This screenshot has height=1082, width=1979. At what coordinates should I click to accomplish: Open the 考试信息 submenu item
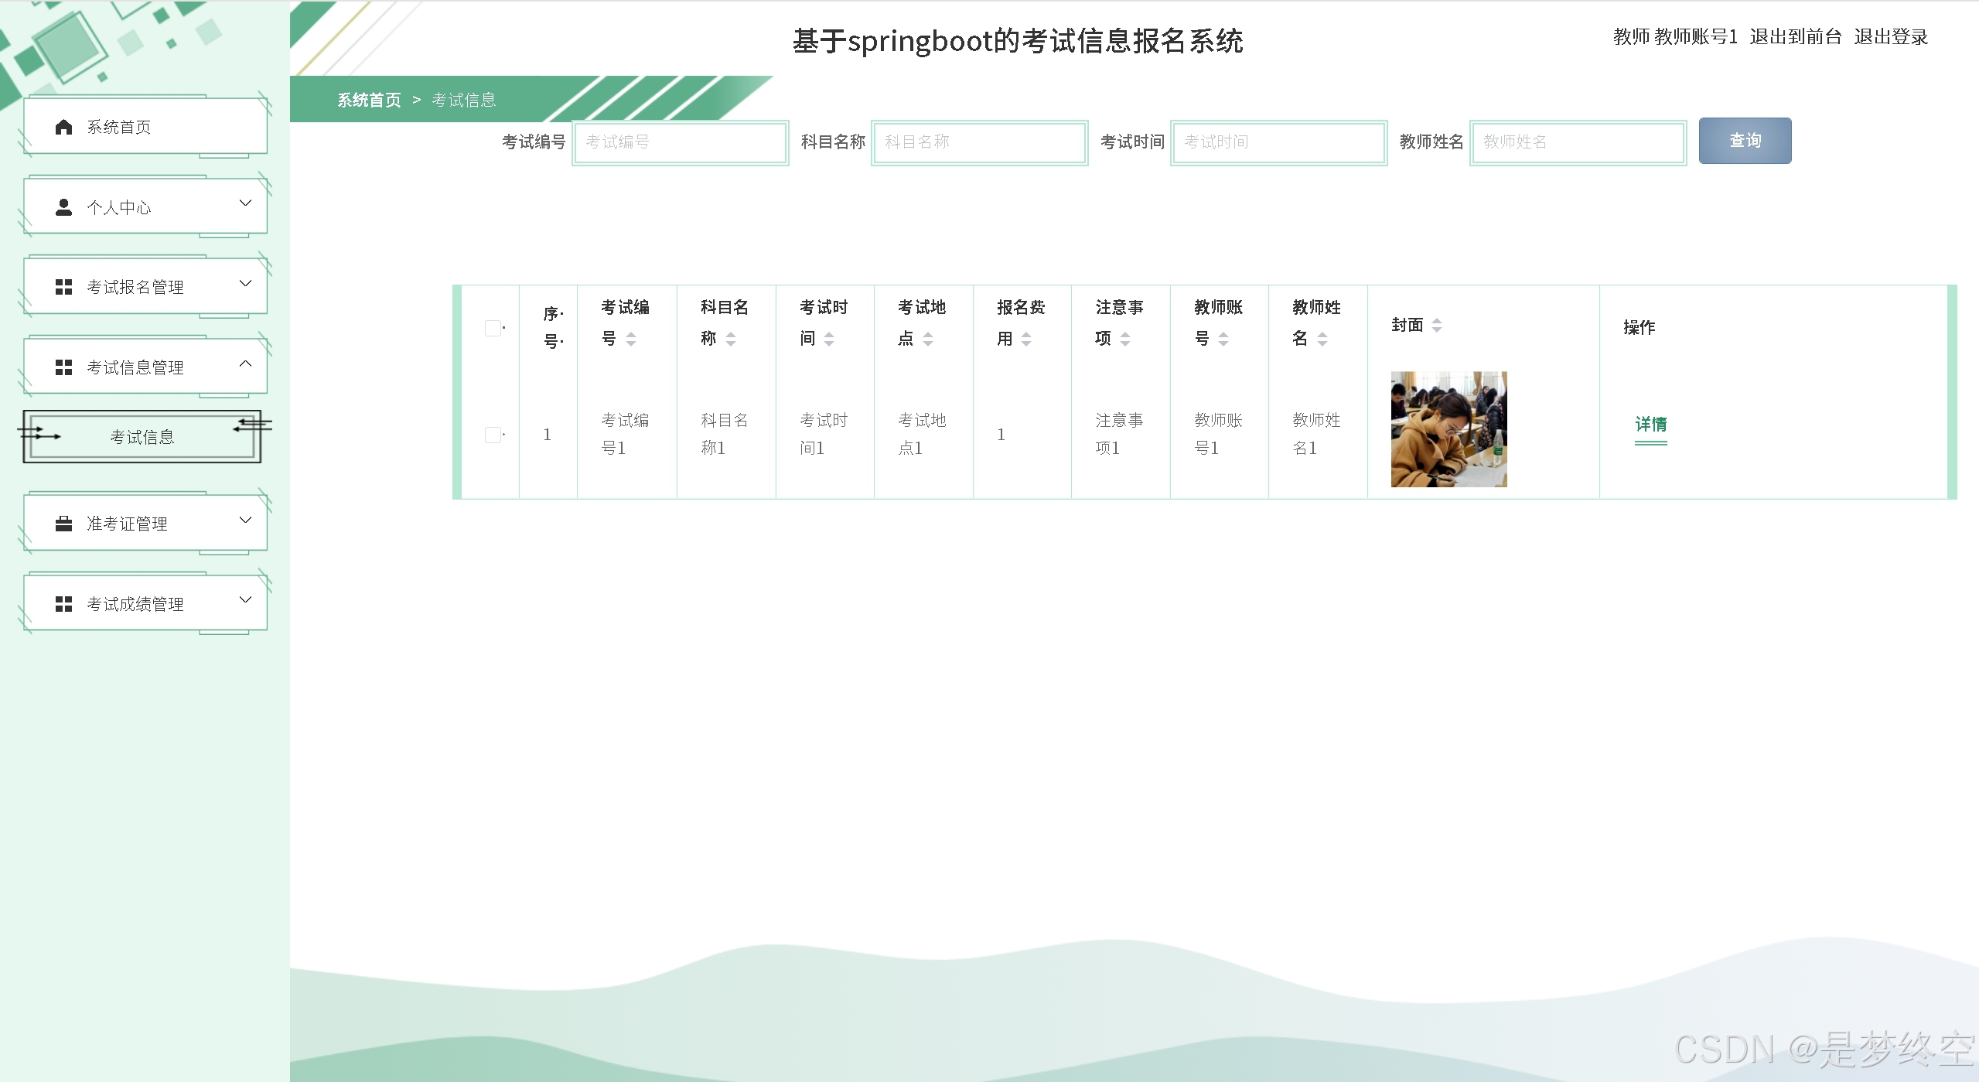pos(142,437)
